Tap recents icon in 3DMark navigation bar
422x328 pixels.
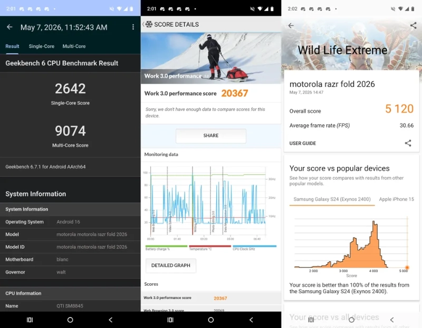[x=311, y=320]
